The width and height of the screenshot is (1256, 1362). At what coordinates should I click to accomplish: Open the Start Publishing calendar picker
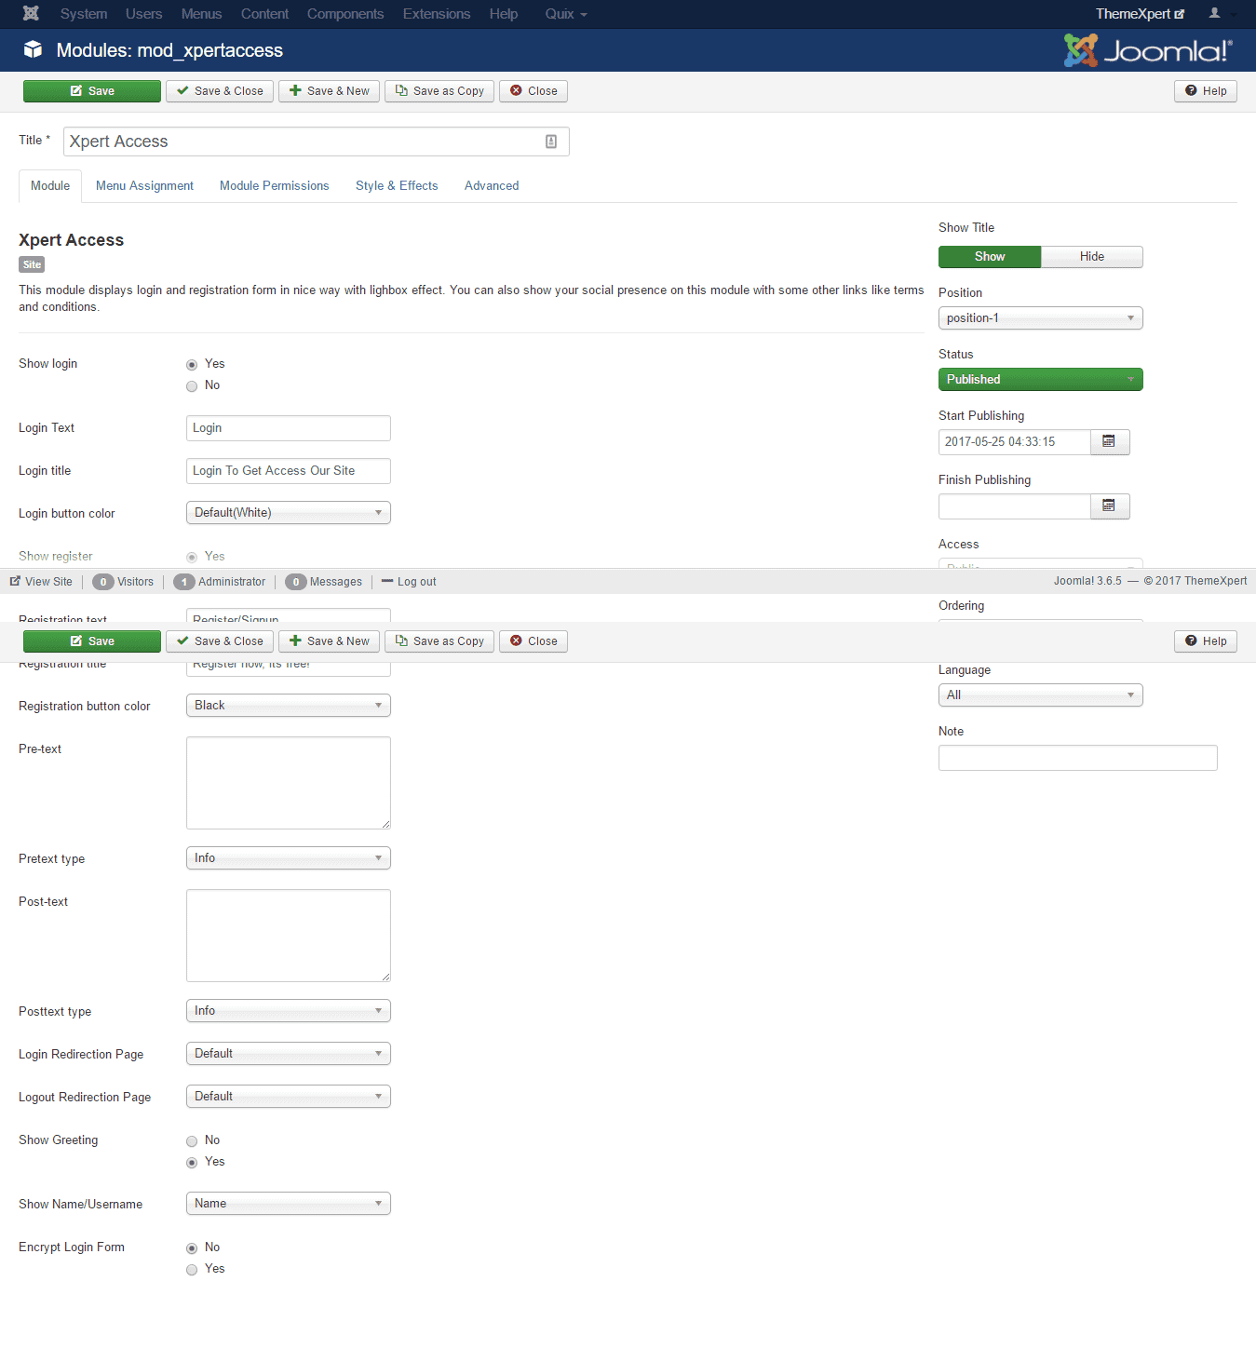[1109, 441]
